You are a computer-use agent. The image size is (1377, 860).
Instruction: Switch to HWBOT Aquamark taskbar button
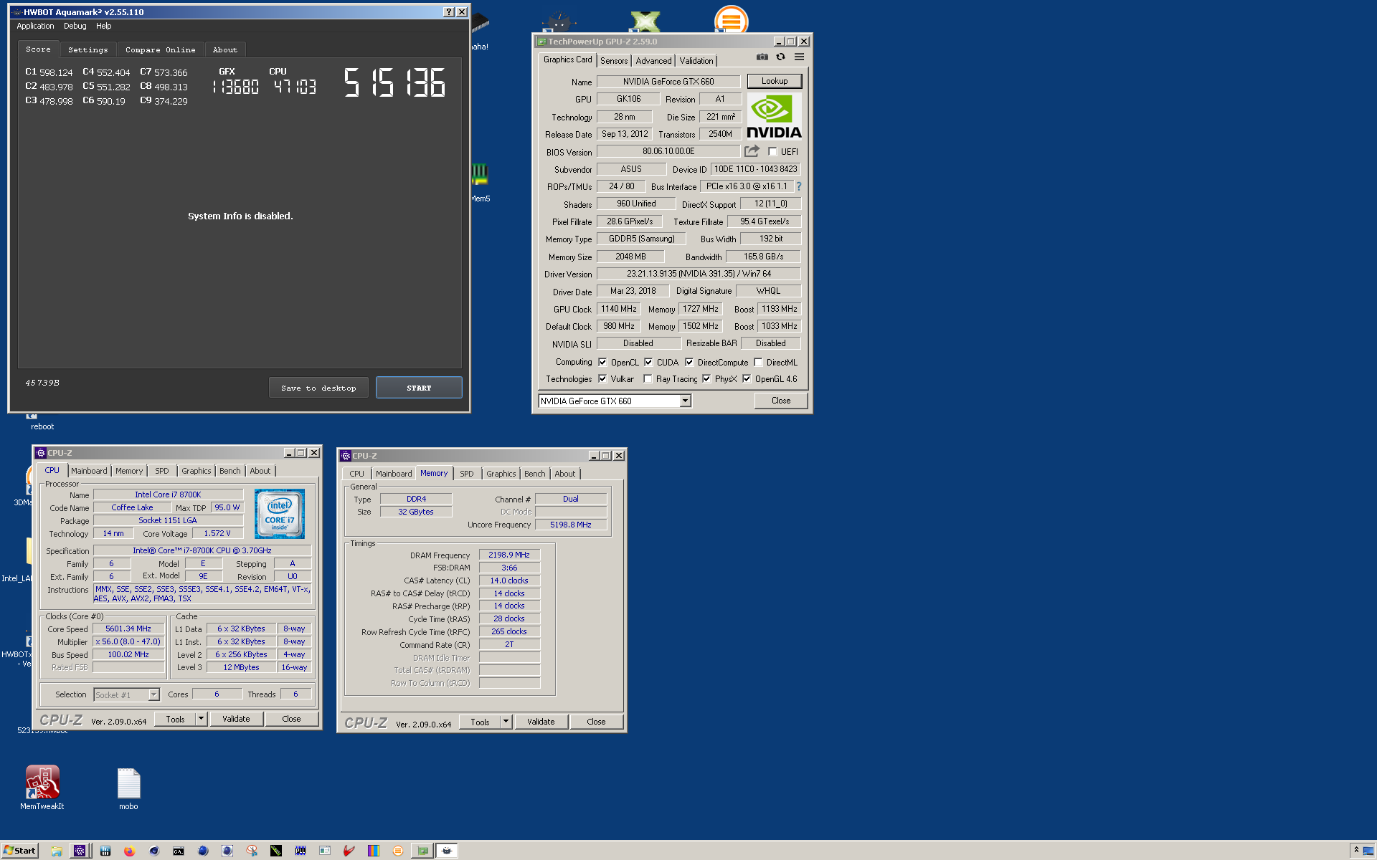tap(447, 851)
